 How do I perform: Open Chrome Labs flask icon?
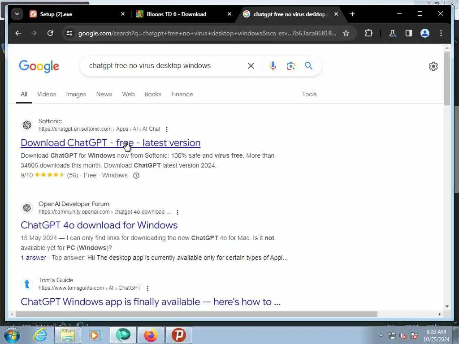tap(392, 33)
